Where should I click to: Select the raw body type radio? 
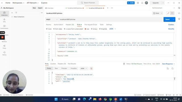(x=85, y=29)
